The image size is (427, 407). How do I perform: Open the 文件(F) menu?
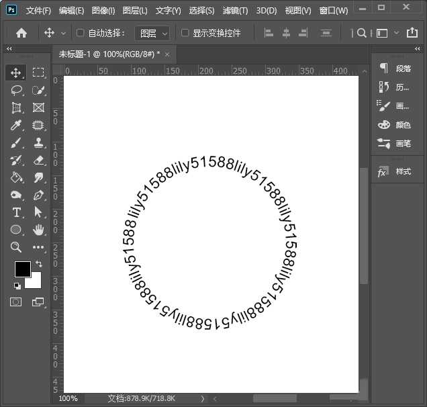[38, 11]
